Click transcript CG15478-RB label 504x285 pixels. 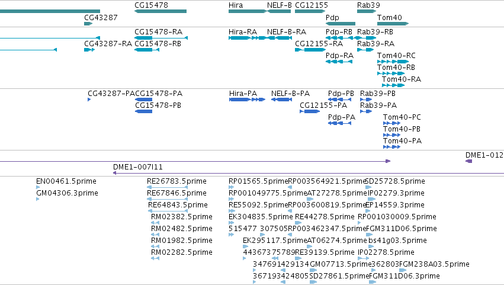click(158, 44)
